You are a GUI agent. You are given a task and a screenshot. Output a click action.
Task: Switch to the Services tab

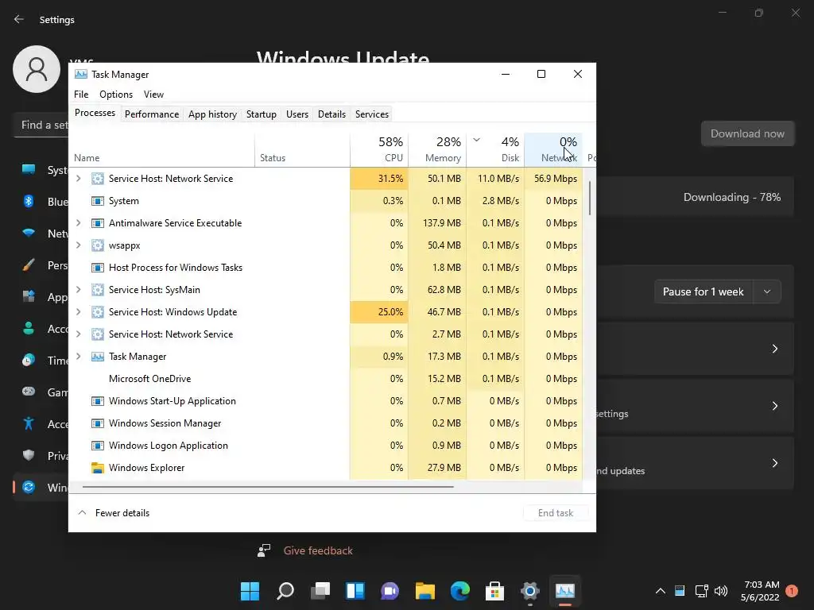[372, 114]
